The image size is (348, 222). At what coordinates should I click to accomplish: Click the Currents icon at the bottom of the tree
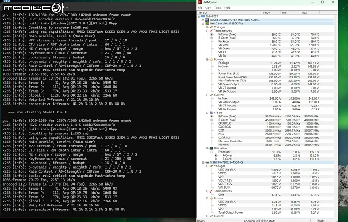pos(211,216)
